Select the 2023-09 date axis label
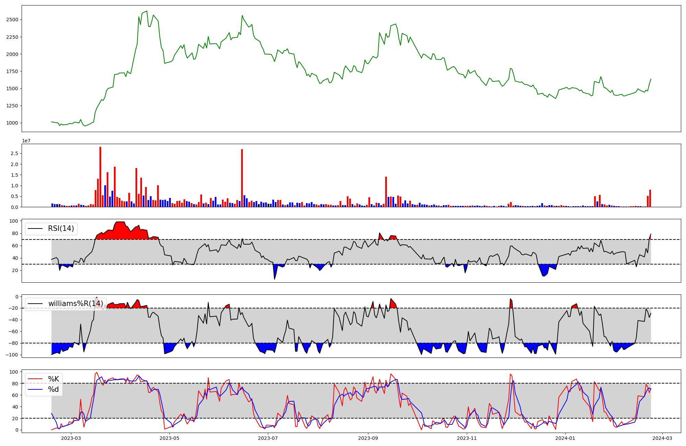686x446 pixels. 368,438
